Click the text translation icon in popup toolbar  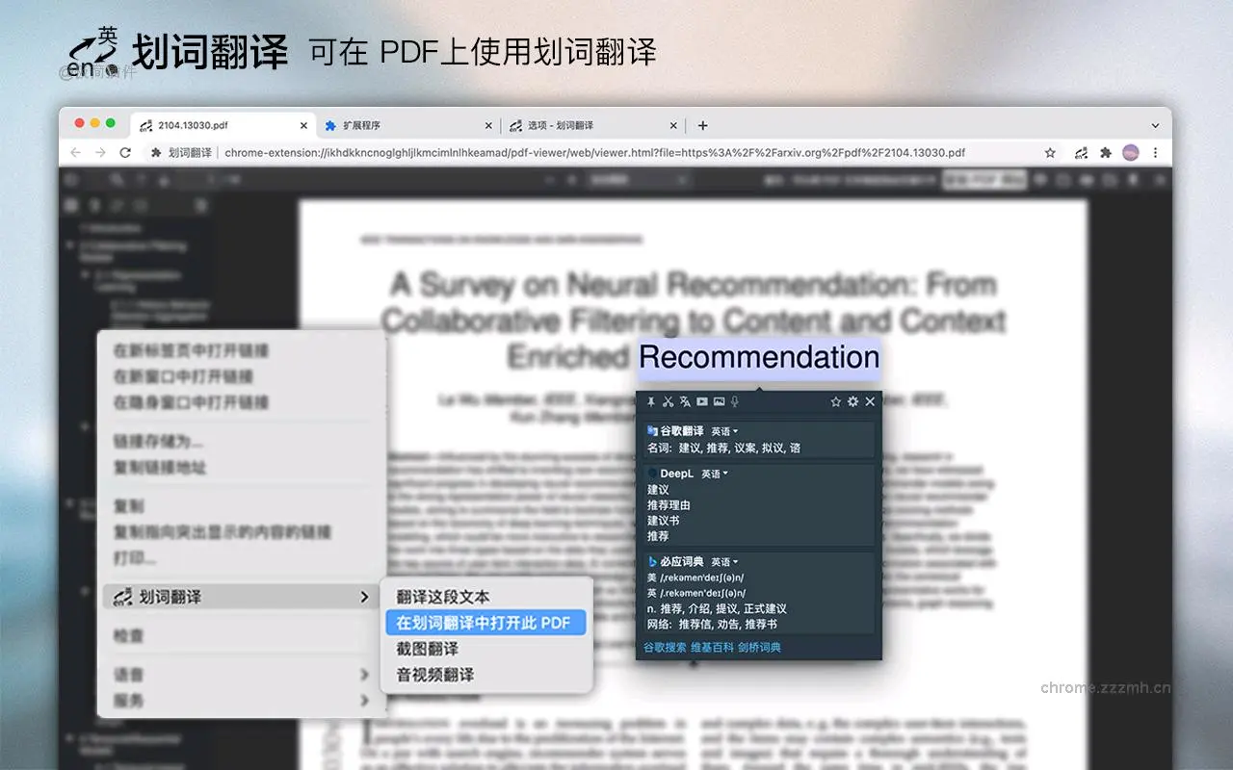[684, 401]
